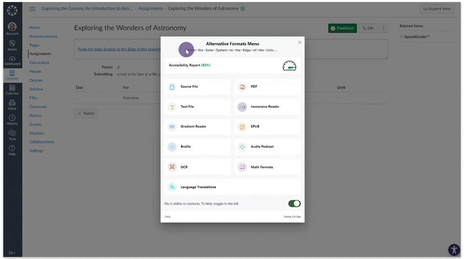Open the Audio Podcast format
The height and width of the screenshot is (259, 464).
pos(267,147)
